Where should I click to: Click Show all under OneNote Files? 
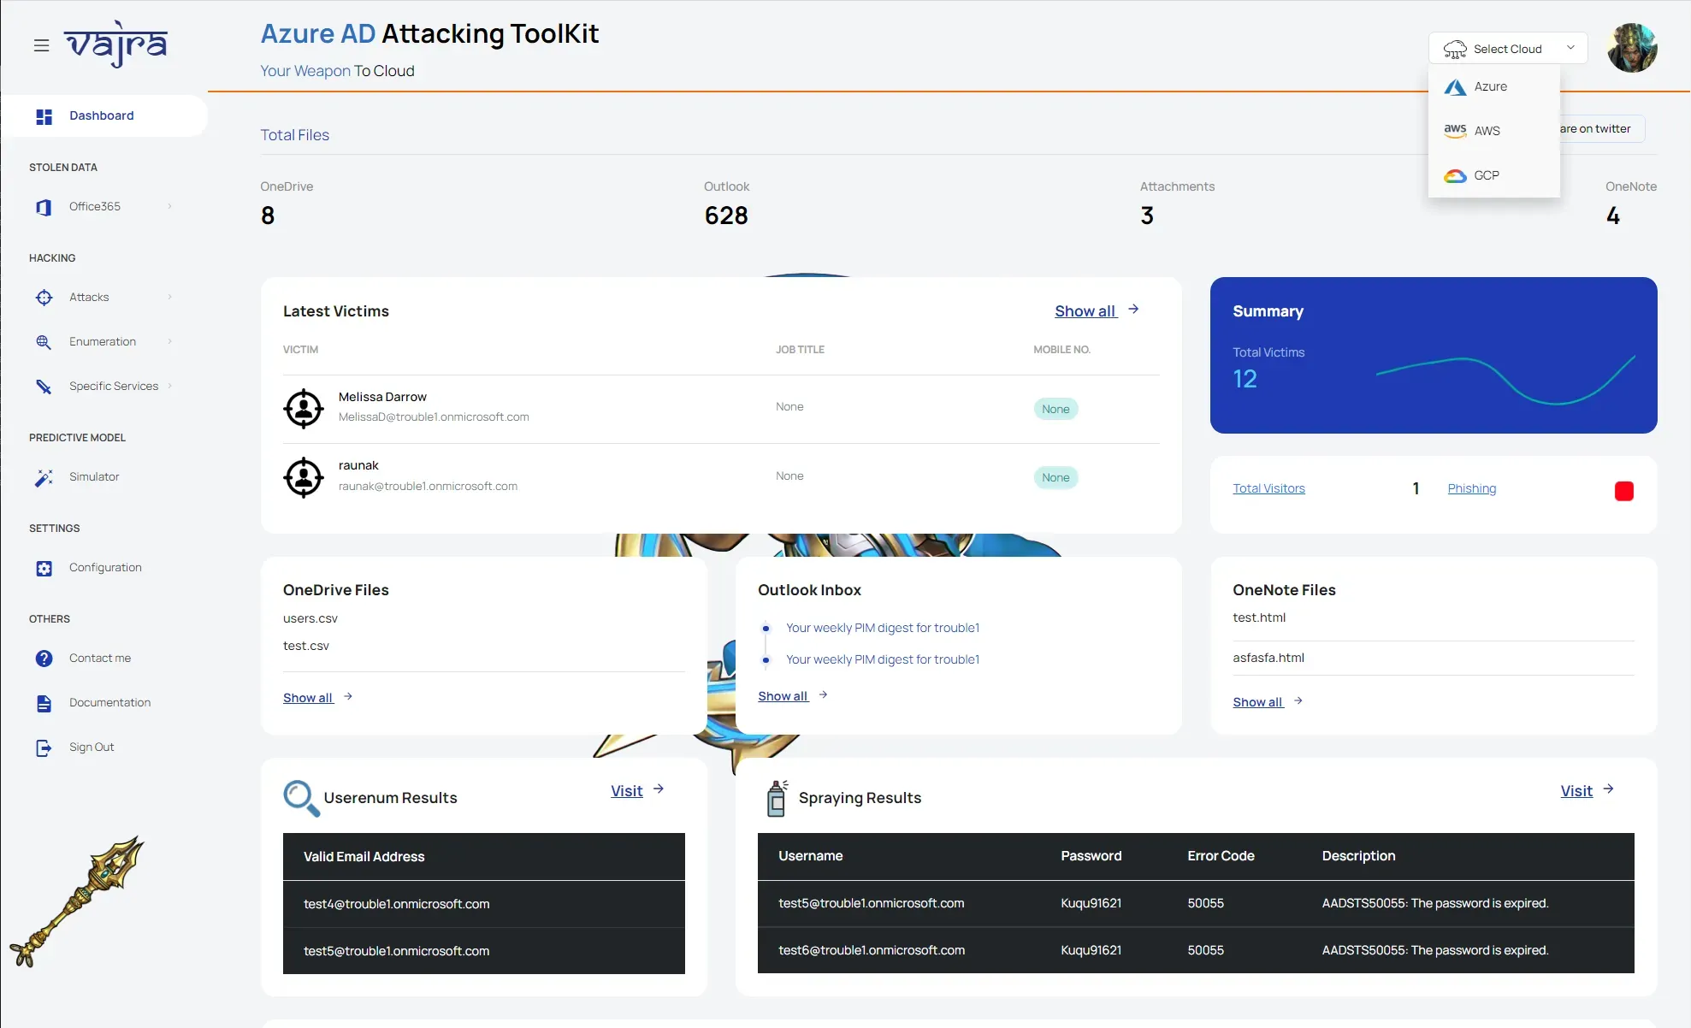1257,702
